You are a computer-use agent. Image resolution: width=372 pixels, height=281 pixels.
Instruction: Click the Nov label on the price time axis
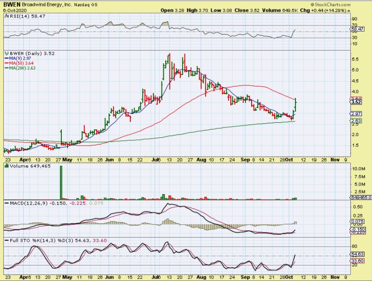point(335,160)
